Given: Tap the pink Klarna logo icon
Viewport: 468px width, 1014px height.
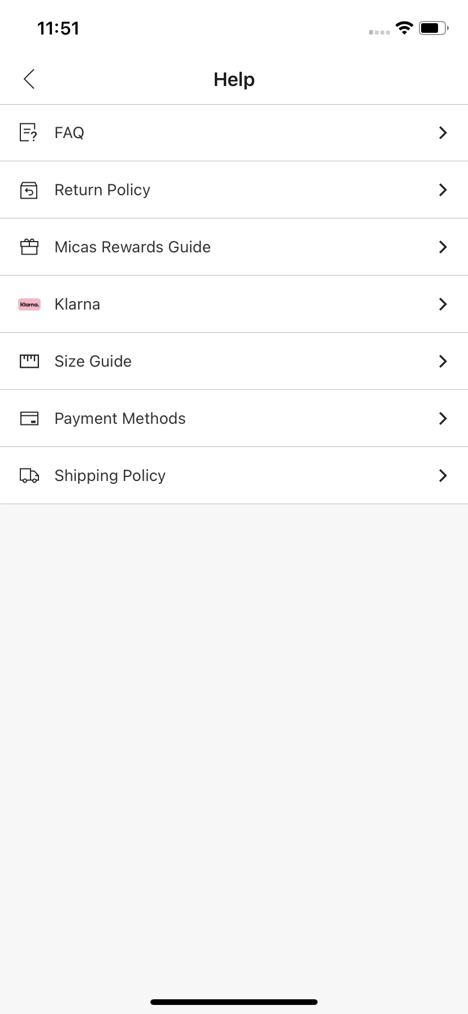Looking at the screenshot, I should coord(29,304).
